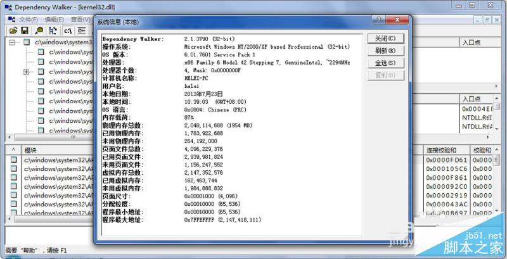Click the 刷新(R) button
This screenshot has width=507, height=259.
coord(385,51)
